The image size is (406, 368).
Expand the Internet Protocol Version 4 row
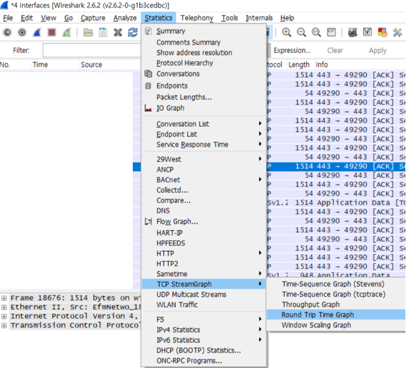4,316
